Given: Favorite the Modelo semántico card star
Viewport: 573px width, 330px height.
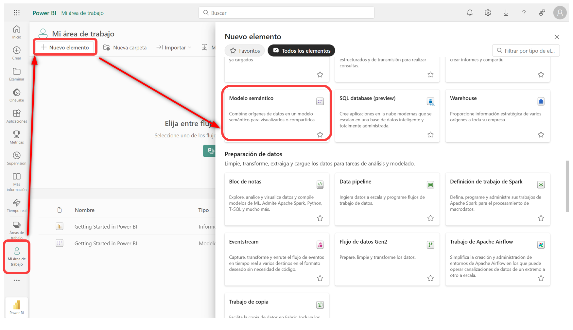Looking at the screenshot, I should click(320, 135).
